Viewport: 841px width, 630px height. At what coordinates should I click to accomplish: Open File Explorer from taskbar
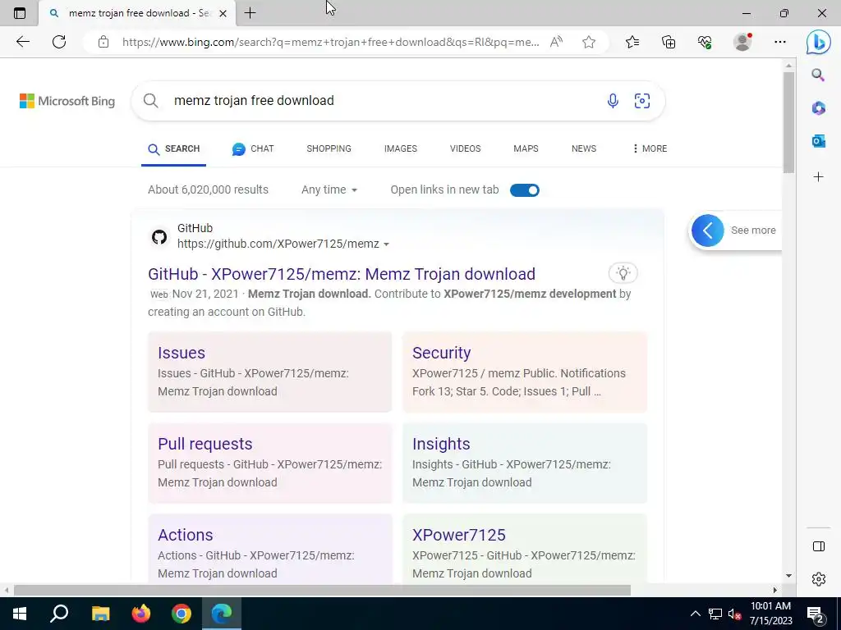click(x=101, y=614)
